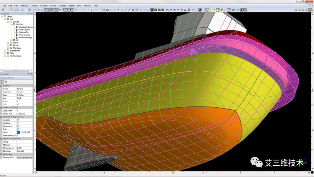Click the cyan grid toolbar icon

(x=238, y=10)
